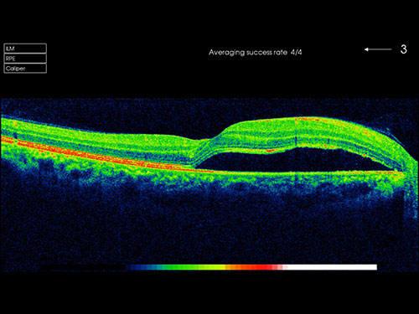Click the foveal depression in the scan

coord(199,139)
